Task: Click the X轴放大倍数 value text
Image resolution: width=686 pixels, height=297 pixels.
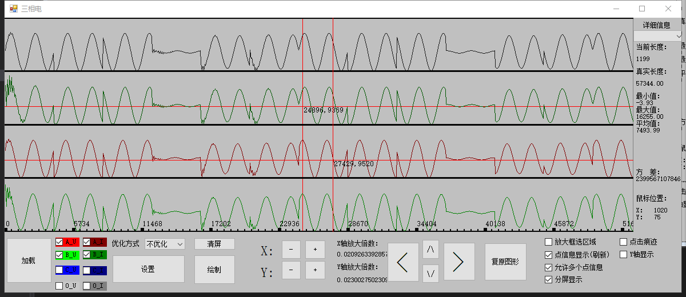Action: 362,254
